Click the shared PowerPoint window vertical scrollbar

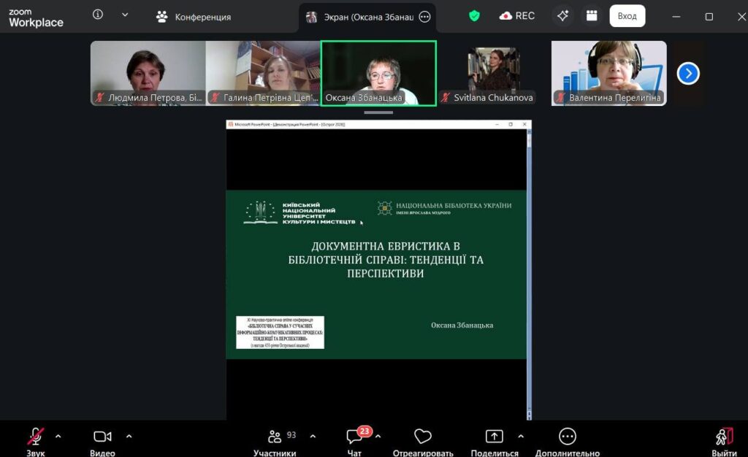[x=529, y=274]
